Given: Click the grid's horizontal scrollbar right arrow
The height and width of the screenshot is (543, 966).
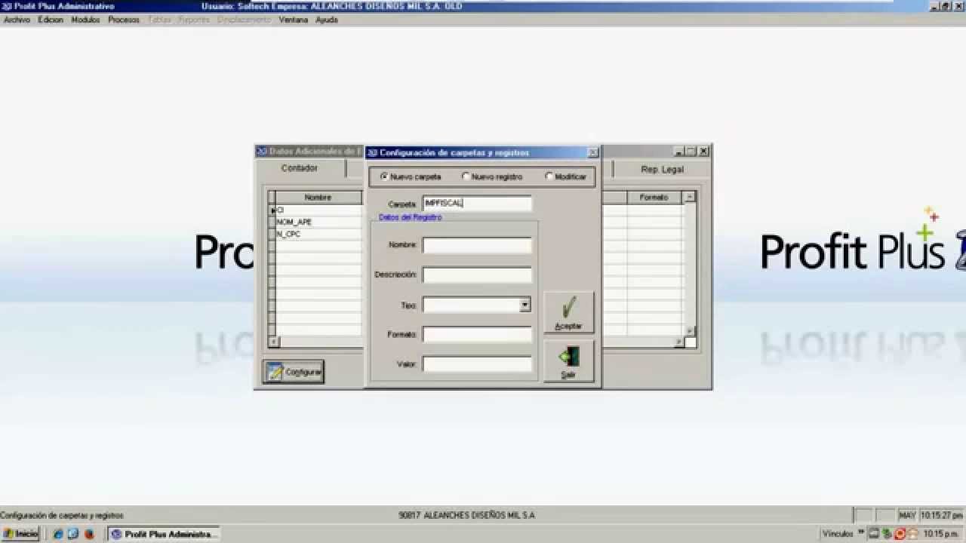Looking at the screenshot, I should pos(678,342).
